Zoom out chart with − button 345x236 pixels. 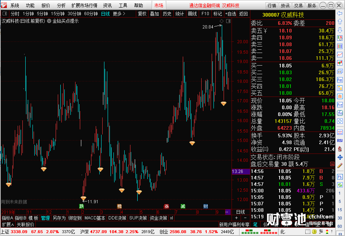(245, 218)
